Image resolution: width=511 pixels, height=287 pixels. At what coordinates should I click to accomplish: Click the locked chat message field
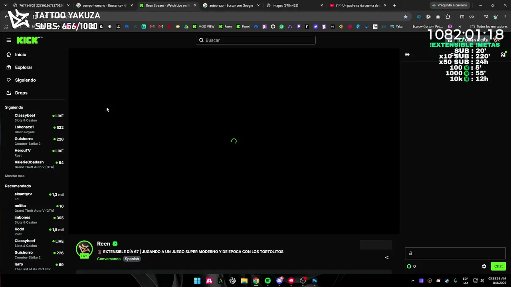point(455,253)
